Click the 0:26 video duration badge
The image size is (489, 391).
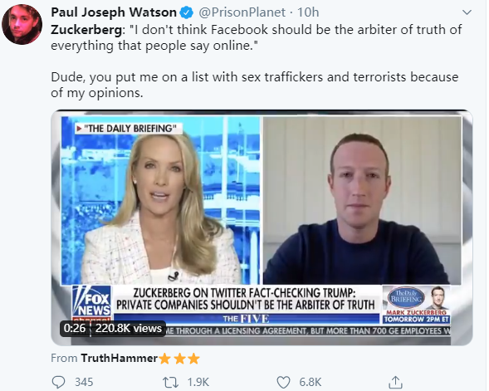pos(74,329)
